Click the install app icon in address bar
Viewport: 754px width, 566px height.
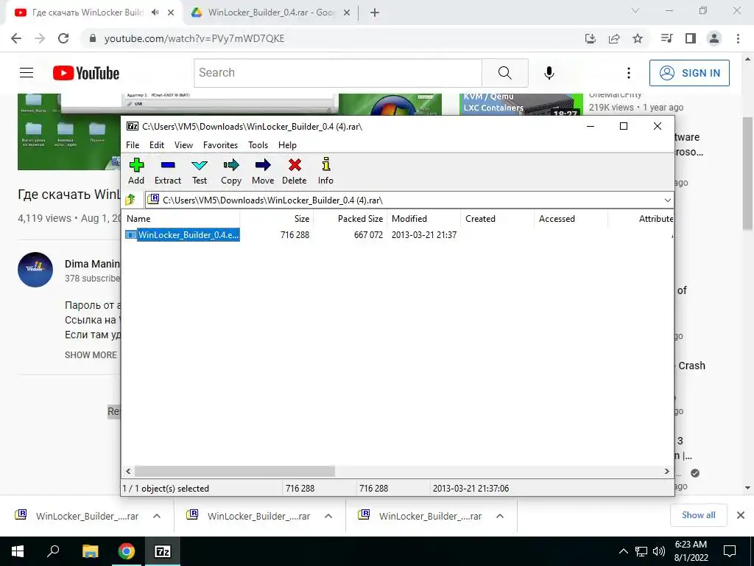point(591,38)
